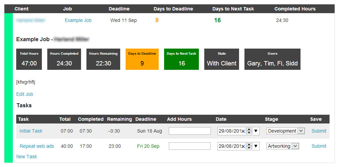Screen dimensions: 339x167
Task: Click the green Days to Next Task tile
Action: (181, 59)
